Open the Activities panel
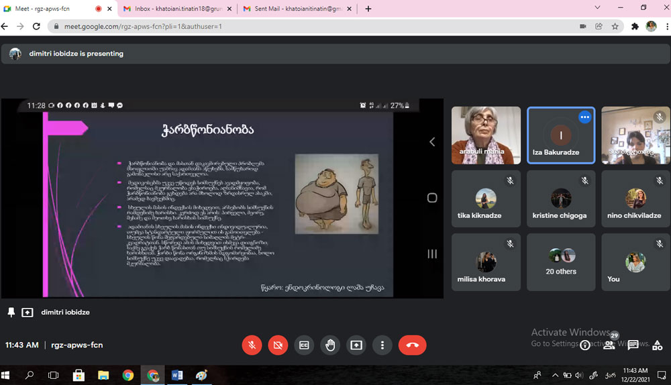Screen dimensions: 671x385 point(656,345)
